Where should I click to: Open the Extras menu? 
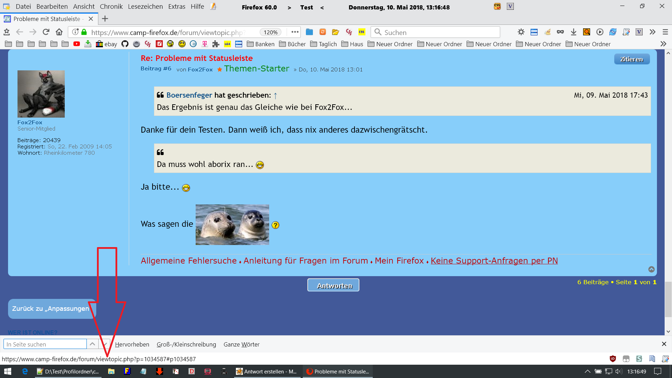pyautogui.click(x=176, y=7)
